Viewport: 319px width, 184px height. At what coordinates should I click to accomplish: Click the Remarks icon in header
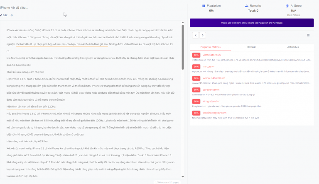[x=247, y=6]
